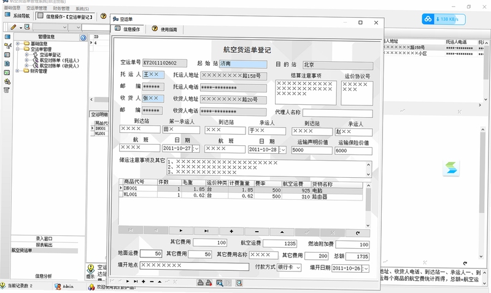Click the blue arrow icon in 管理信息 header
The height and width of the screenshot is (293, 491).
coord(83,38)
